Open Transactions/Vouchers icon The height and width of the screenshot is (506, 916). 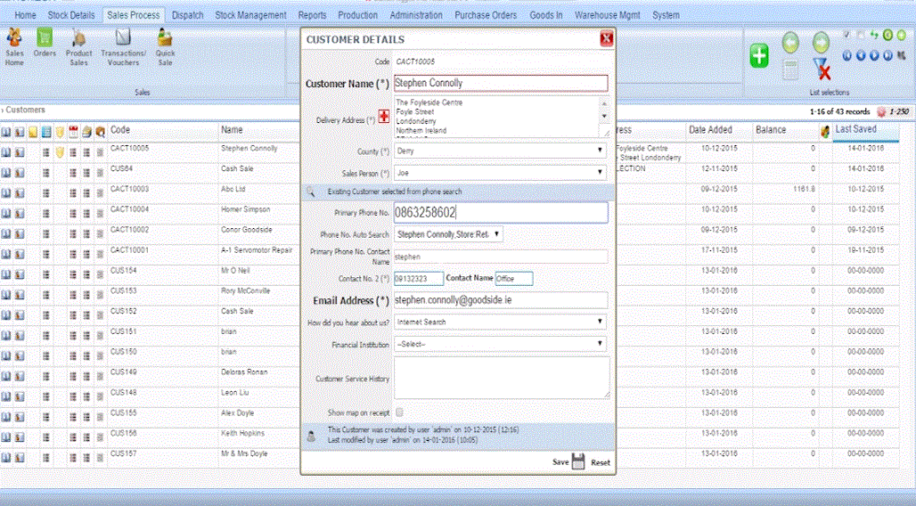123,38
